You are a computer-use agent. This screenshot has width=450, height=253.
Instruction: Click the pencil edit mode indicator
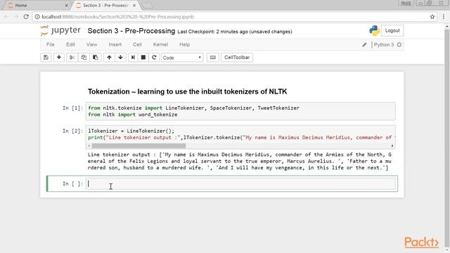coord(364,45)
